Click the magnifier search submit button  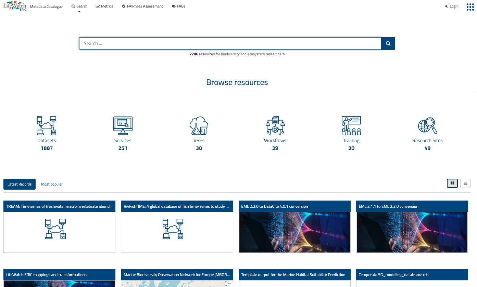pyautogui.click(x=388, y=43)
